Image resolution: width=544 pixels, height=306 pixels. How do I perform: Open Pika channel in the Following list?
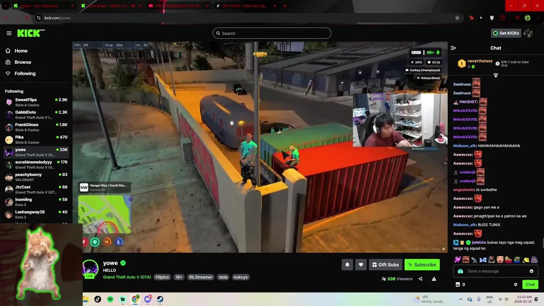coord(36,139)
